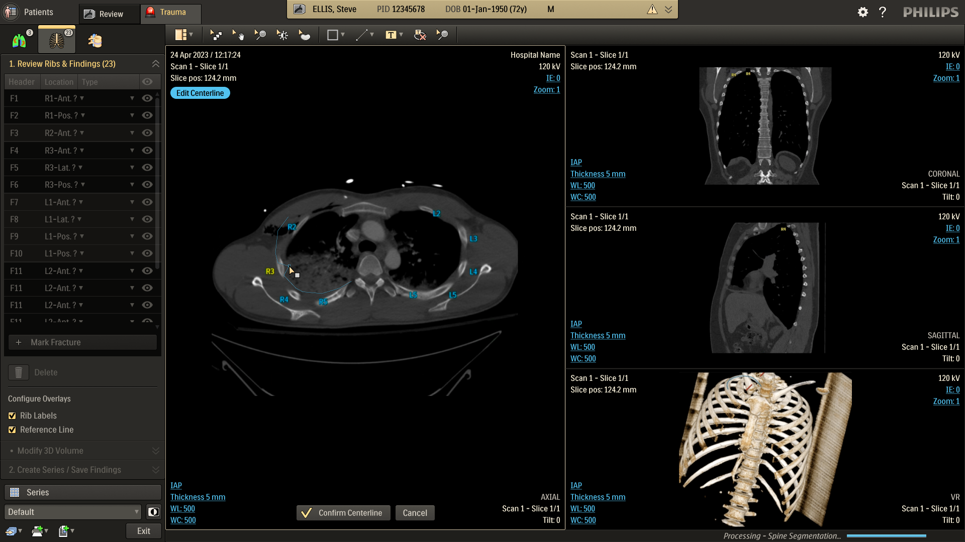The image size is (965, 542).
Task: Open the spine stage icon
Action: [94, 40]
